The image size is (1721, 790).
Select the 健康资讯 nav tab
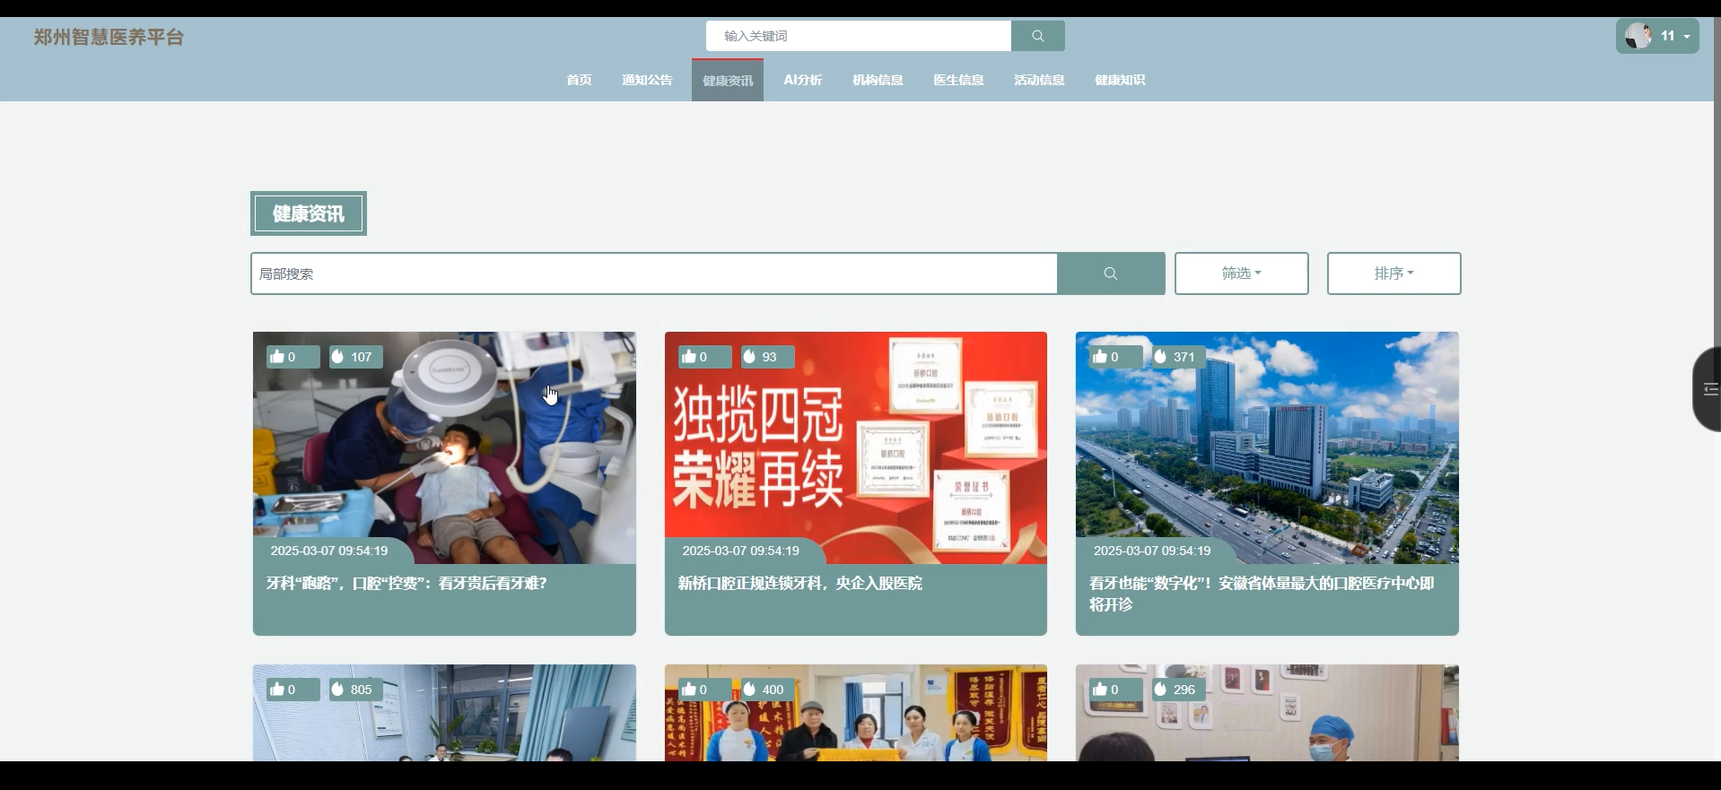pyautogui.click(x=728, y=80)
